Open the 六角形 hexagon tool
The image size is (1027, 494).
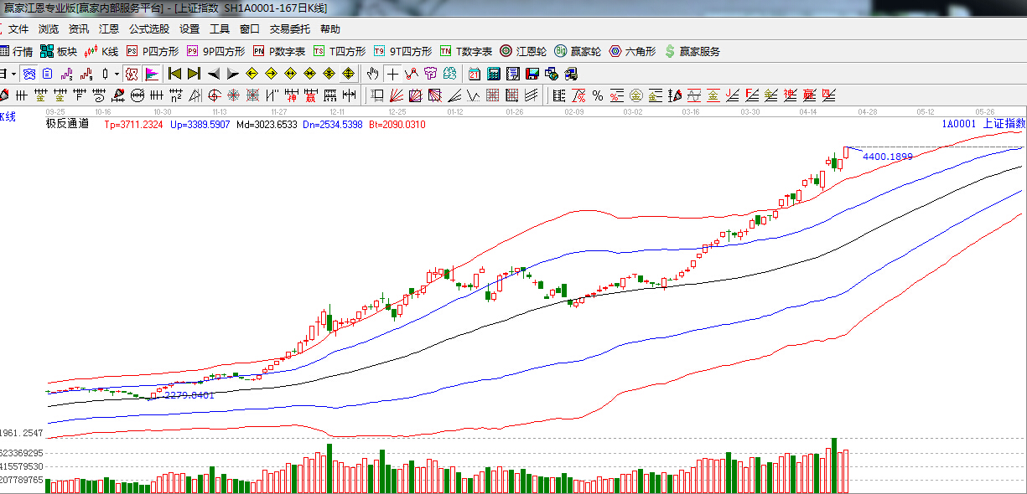[x=634, y=51]
